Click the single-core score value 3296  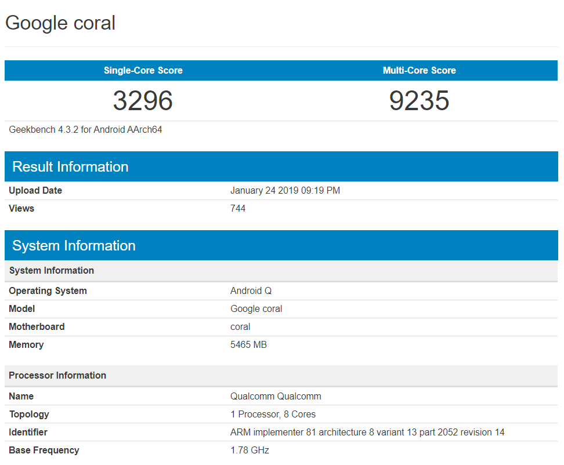pyautogui.click(x=143, y=100)
